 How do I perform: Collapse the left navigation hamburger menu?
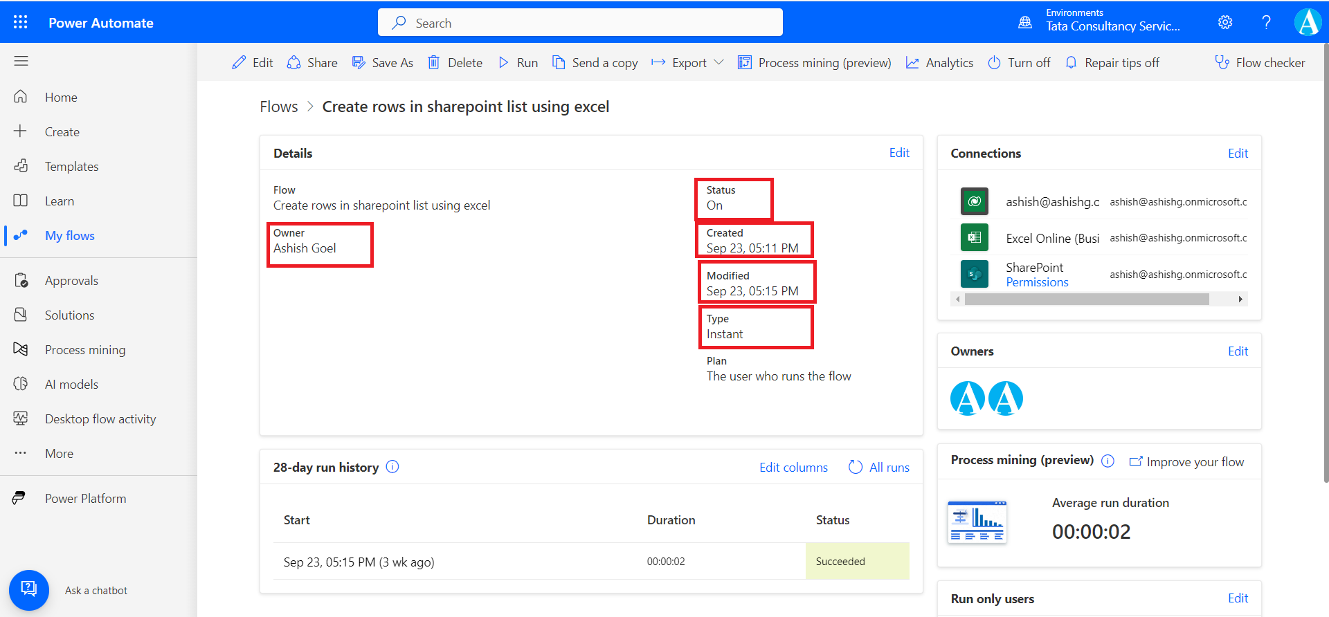(x=21, y=61)
